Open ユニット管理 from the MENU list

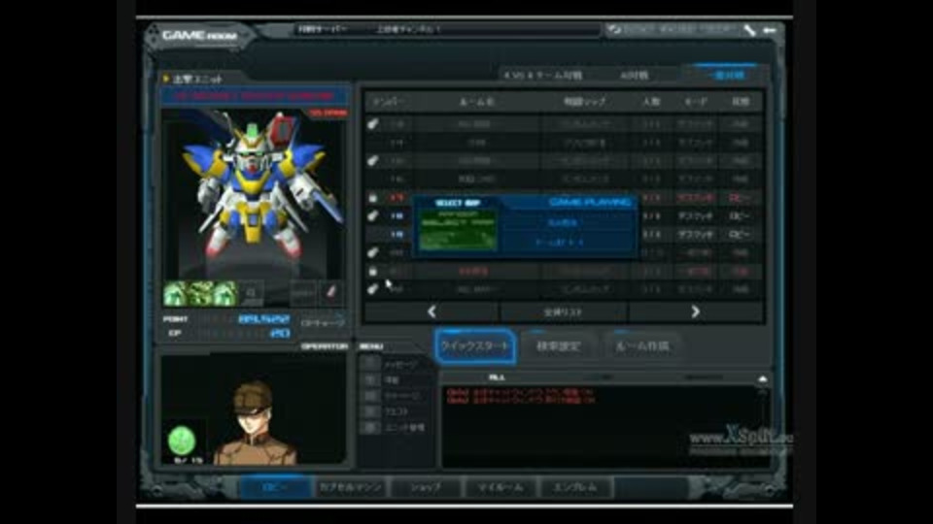pos(404,427)
